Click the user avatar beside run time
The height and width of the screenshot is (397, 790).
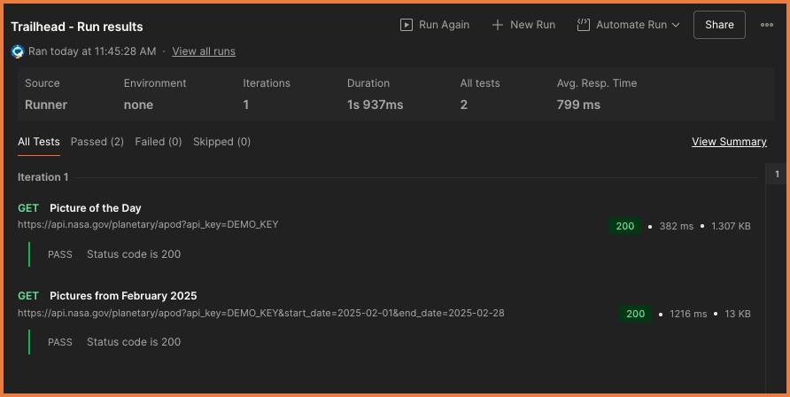tap(18, 51)
